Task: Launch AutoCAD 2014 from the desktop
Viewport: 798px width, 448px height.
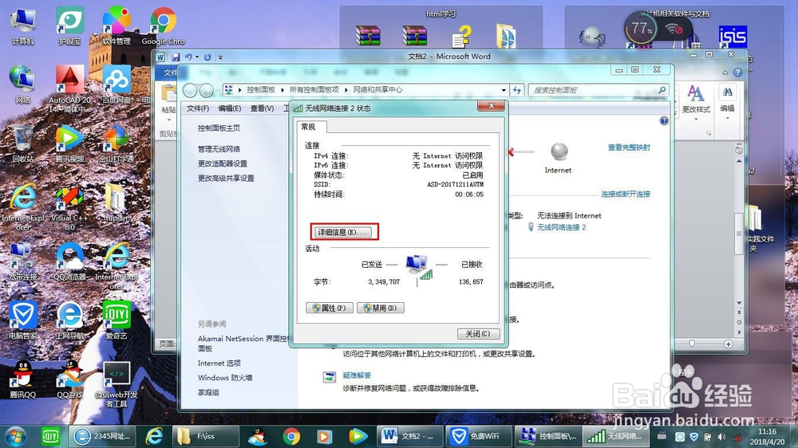Action: pos(69,89)
